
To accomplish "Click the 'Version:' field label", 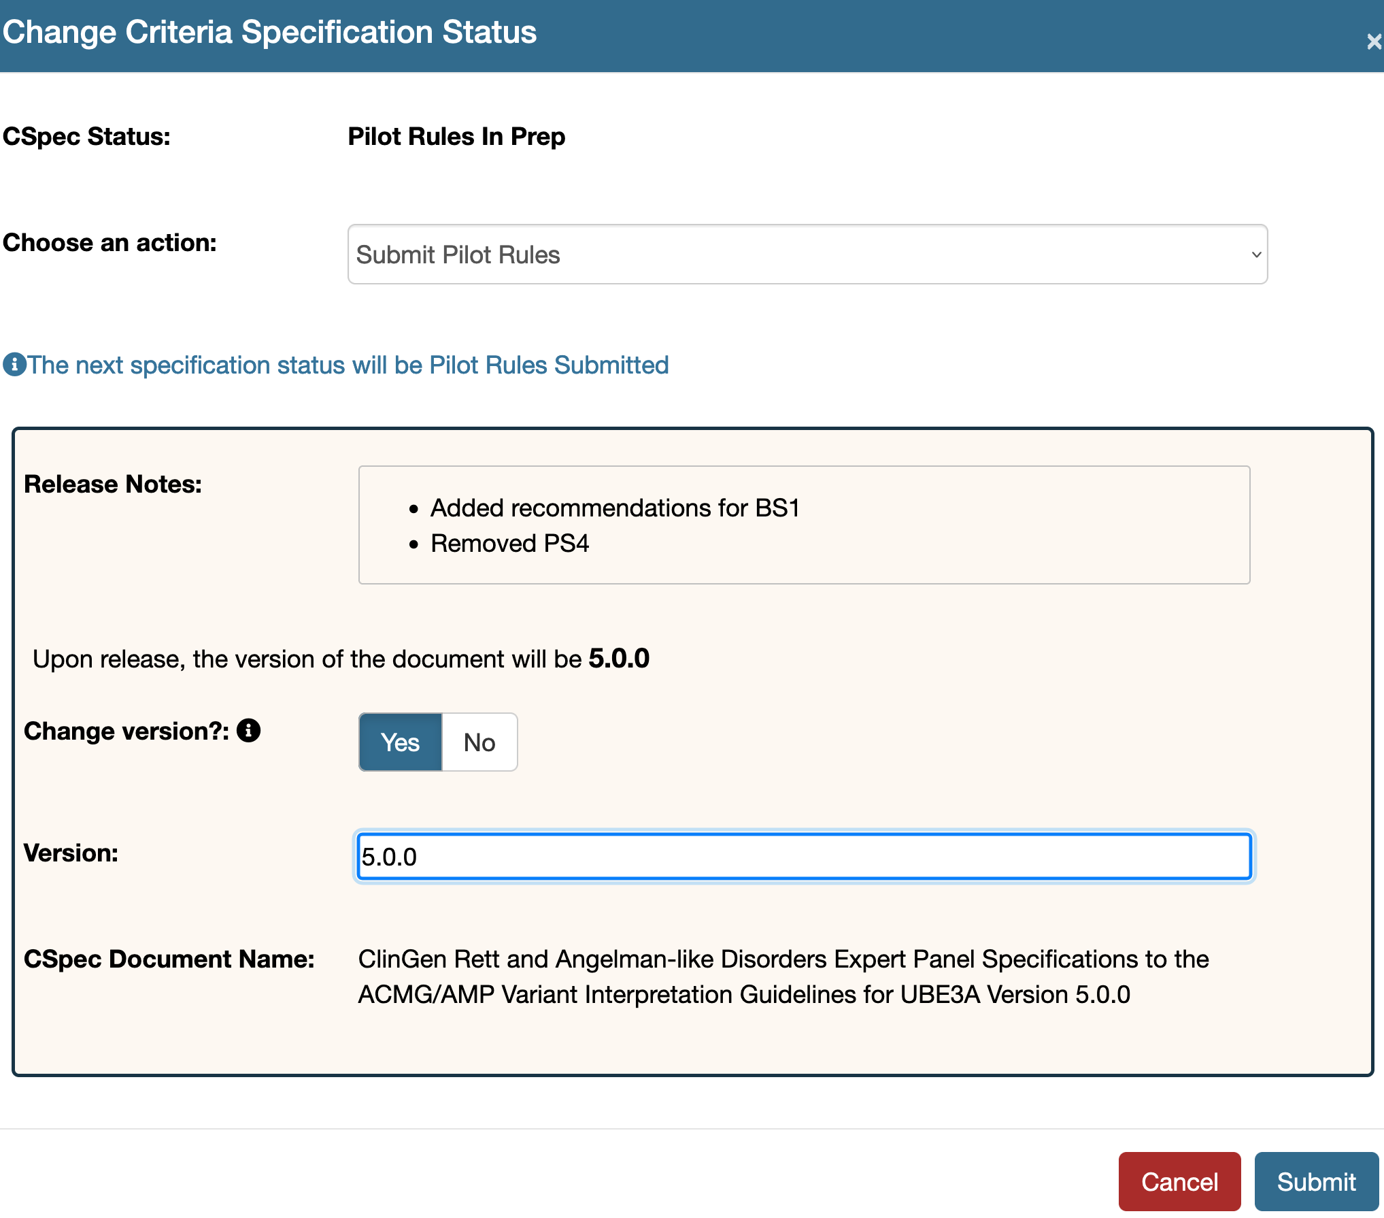I will coord(71,853).
